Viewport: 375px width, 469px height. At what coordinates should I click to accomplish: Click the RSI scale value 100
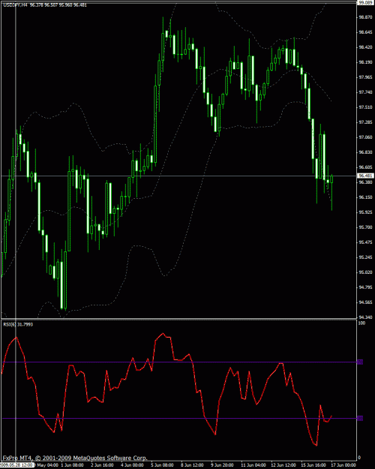[x=361, y=323]
